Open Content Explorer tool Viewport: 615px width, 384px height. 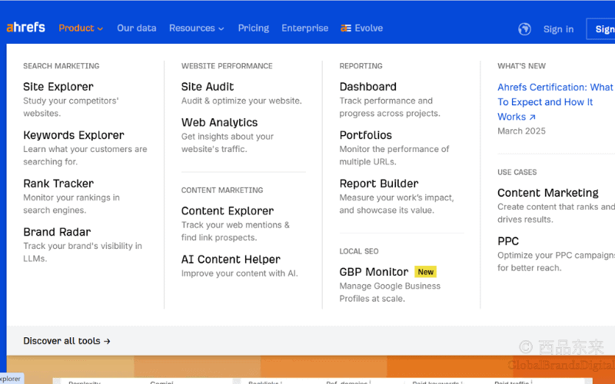pos(228,210)
